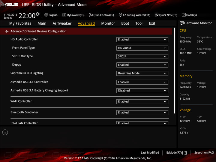This screenshot has width=216, height=162.
Task: Click BCLK 100.0 MHz value
Action: (x=186, y=53)
